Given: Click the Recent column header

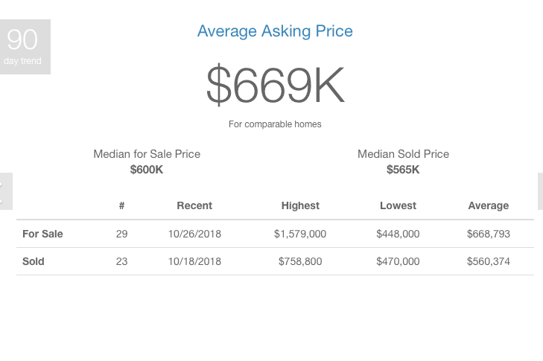Looking at the screenshot, I should (194, 205).
